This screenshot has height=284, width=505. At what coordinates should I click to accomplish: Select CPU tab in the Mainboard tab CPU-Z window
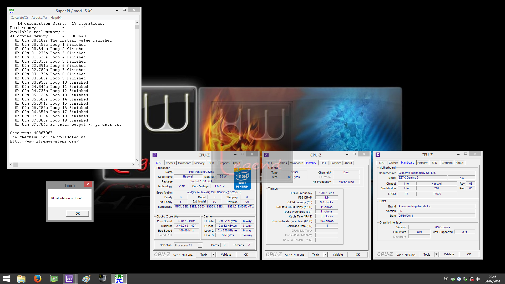pyautogui.click(x=382, y=163)
